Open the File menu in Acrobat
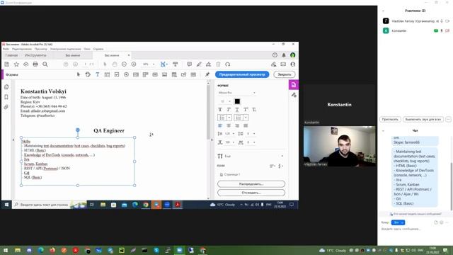 point(6,49)
